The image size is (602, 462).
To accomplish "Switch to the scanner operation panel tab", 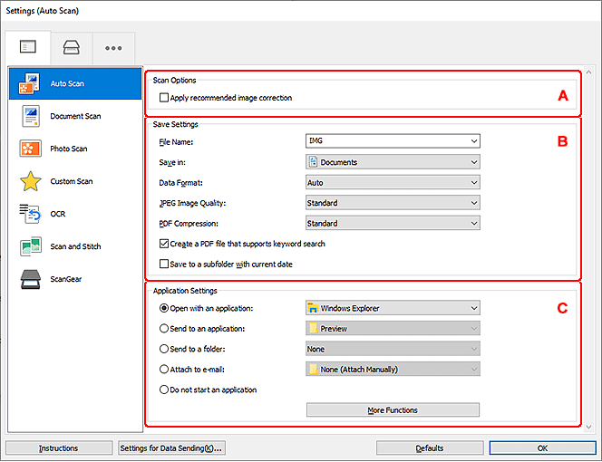I will tap(71, 47).
